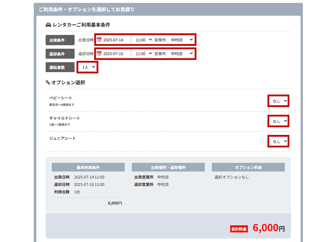
Task: Click the summary return time 2025-07-16 11:00
Action: (x=89, y=184)
